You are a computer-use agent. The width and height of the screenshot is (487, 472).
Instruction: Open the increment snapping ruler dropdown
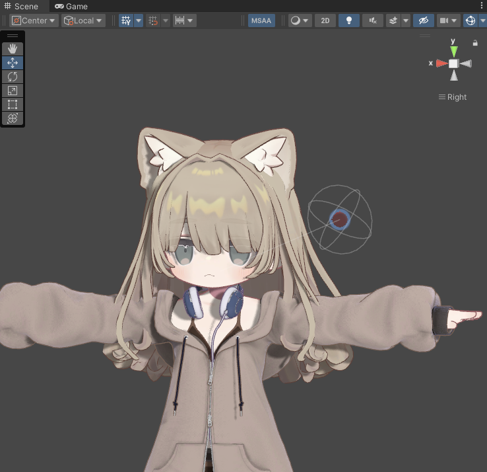[x=185, y=20]
